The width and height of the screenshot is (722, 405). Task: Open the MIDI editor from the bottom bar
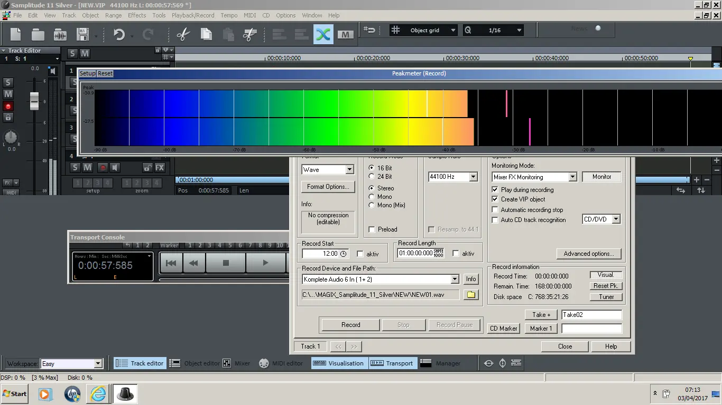[281, 363]
